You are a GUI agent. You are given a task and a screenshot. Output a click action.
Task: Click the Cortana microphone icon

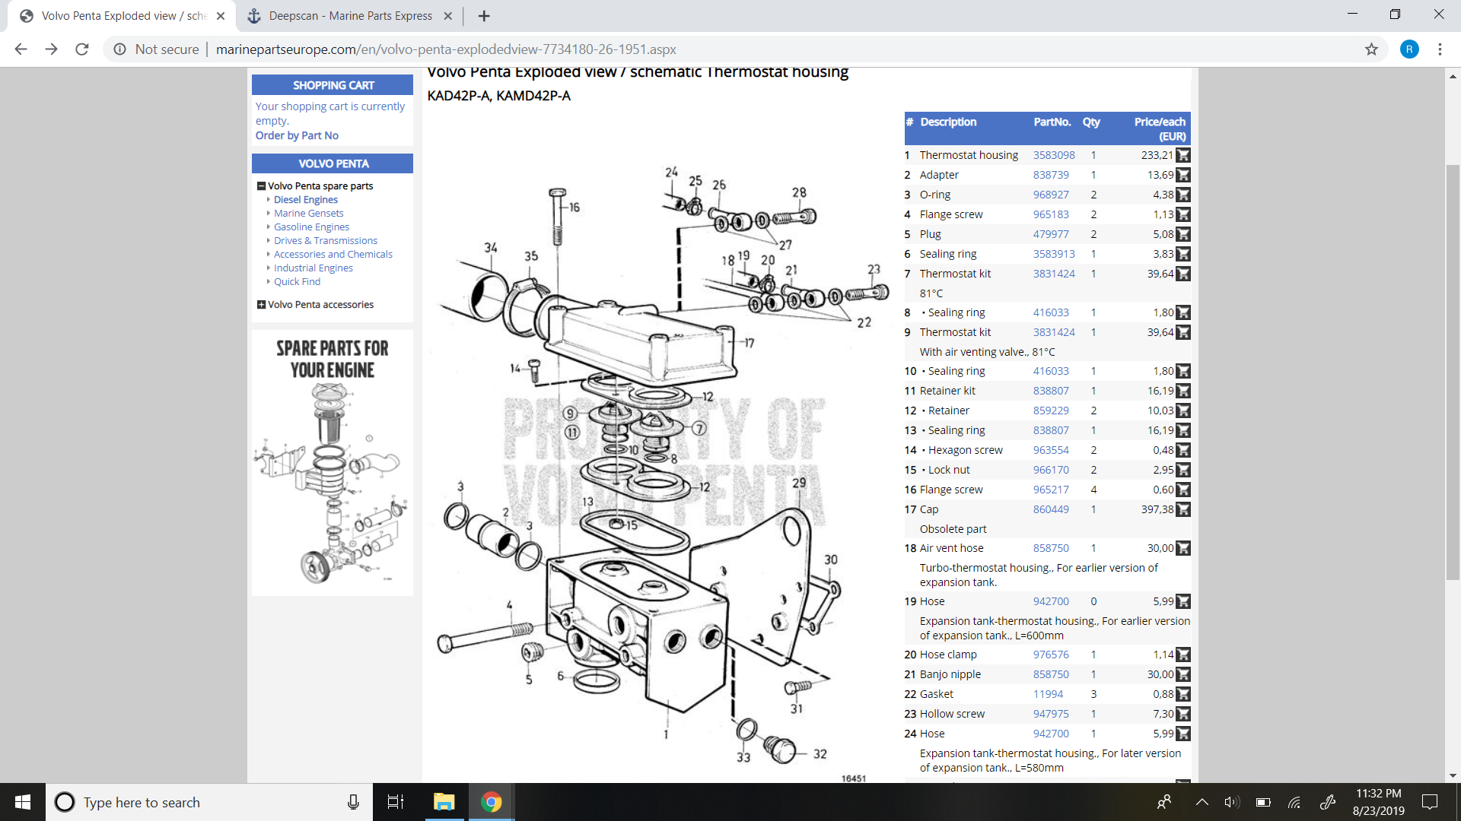pyautogui.click(x=353, y=802)
